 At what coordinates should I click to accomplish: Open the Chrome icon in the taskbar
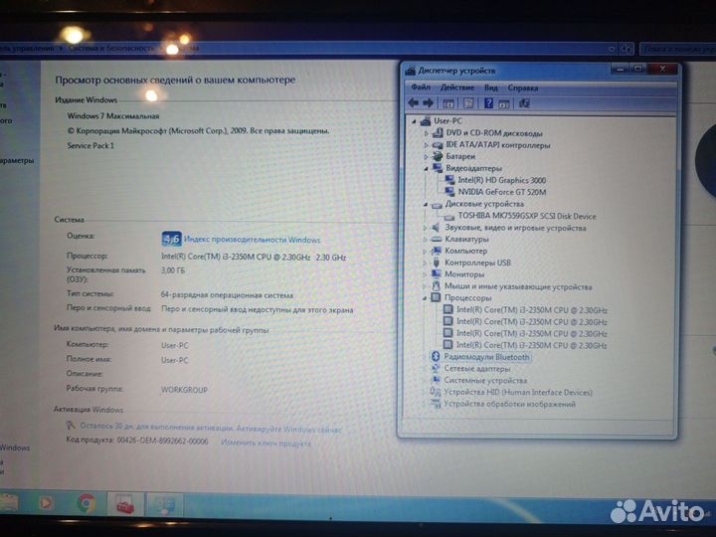pyautogui.click(x=87, y=503)
